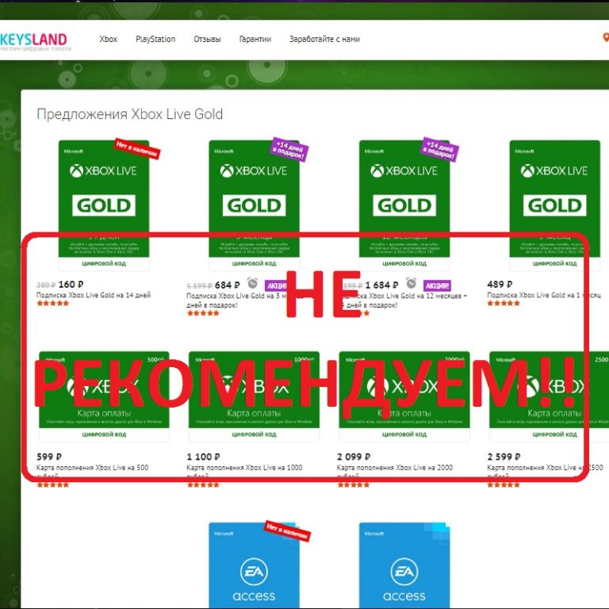609x609 pixels.
Task: Click the Нет в наличии badge on Gold card
Action: pyautogui.click(x=137, y=149)
